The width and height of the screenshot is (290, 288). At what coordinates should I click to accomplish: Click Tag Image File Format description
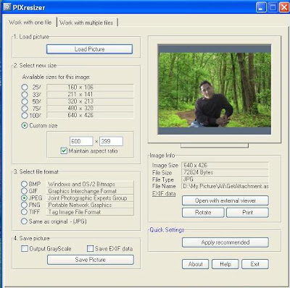coord(75,212)
